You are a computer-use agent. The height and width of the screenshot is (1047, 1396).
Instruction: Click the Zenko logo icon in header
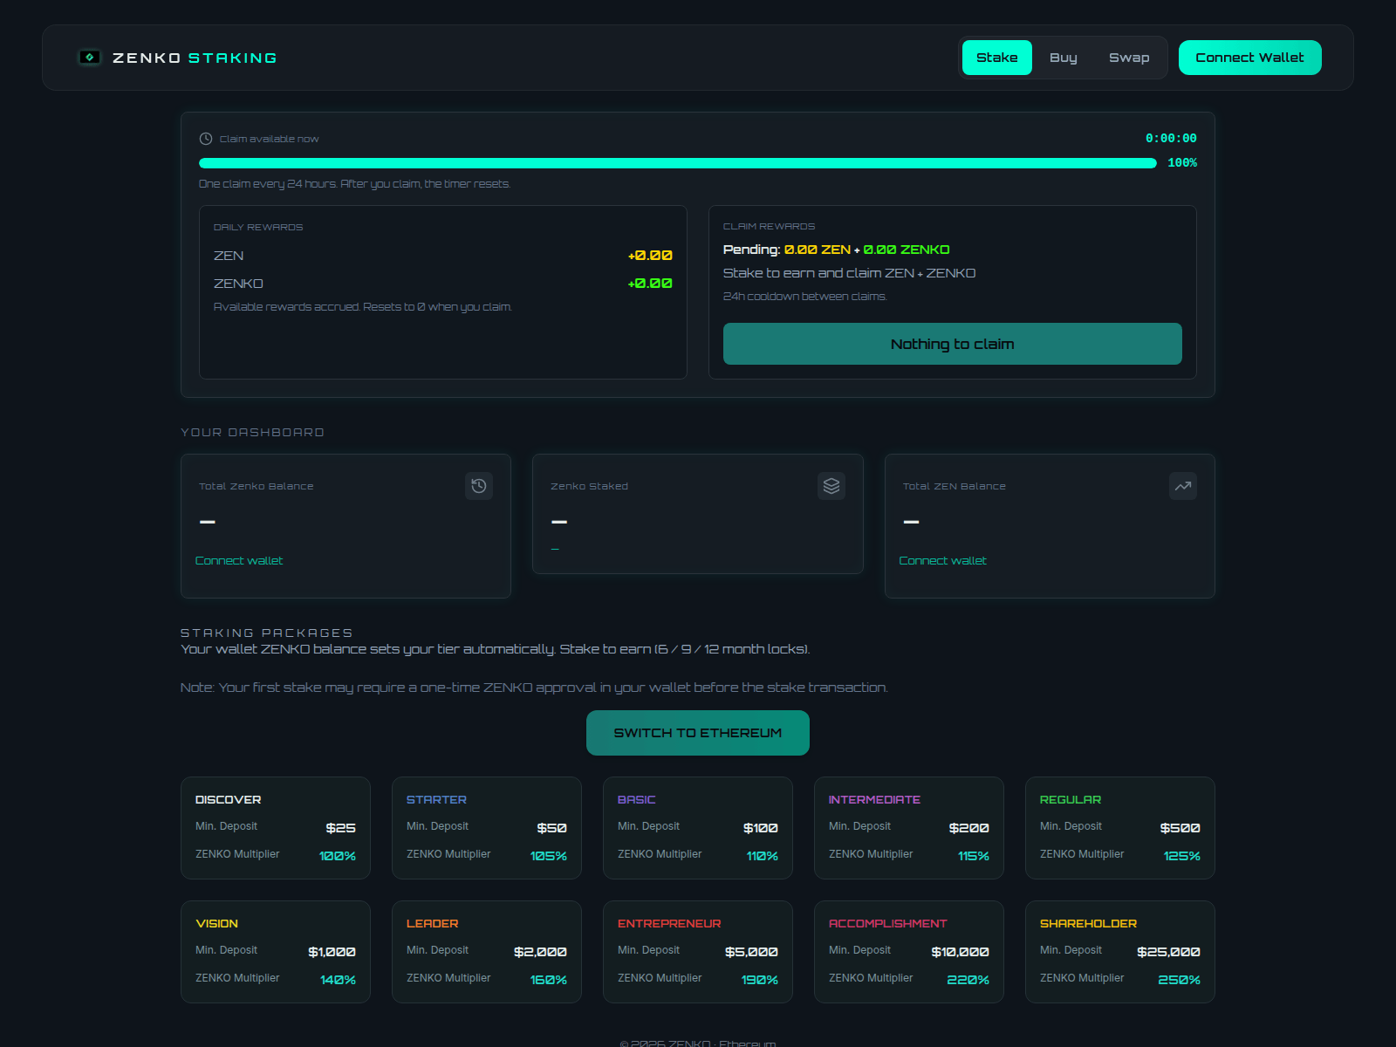tap(91, 58)
